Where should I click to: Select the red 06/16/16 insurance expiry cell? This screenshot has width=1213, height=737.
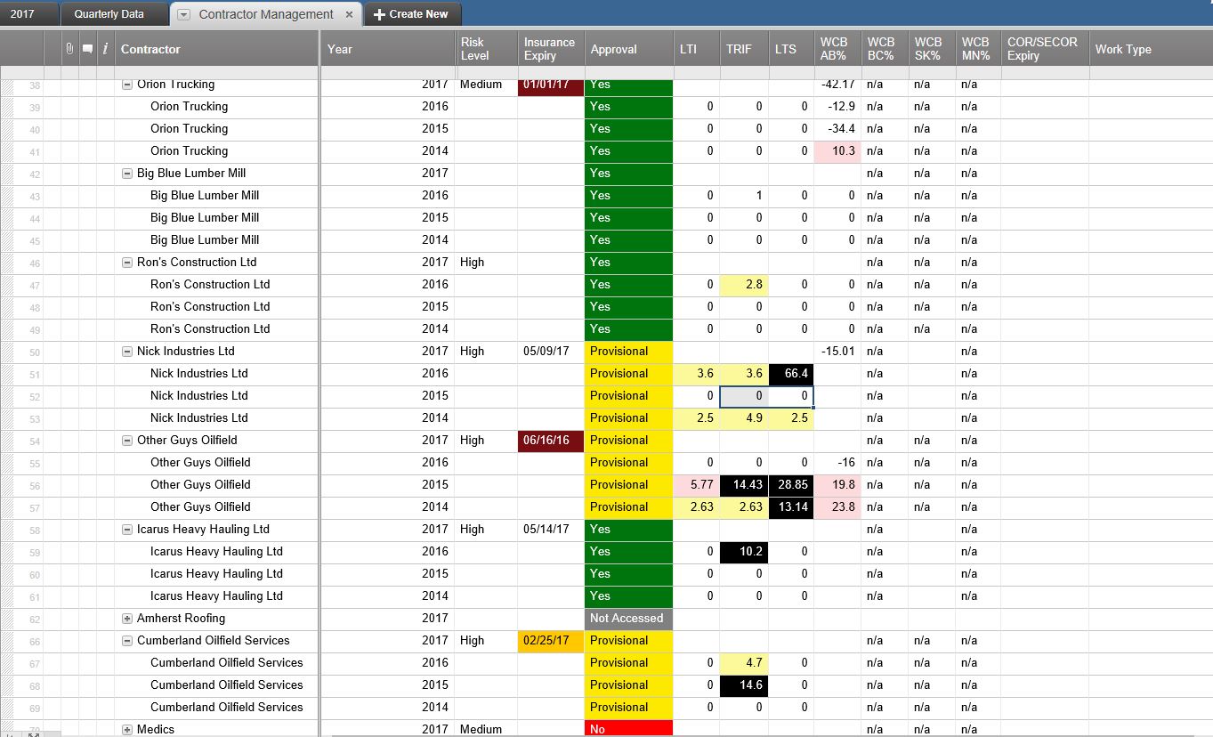[550, 441]
